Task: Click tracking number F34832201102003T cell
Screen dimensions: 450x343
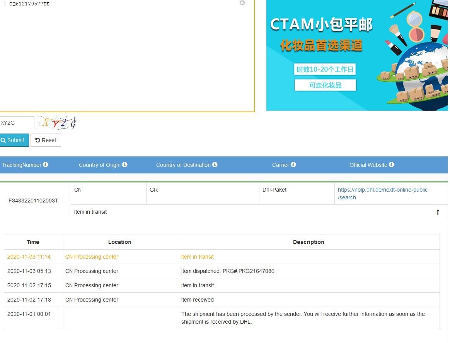Action: [x=33, y=201]
